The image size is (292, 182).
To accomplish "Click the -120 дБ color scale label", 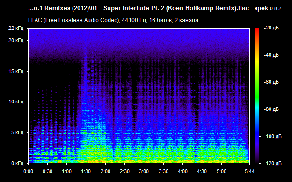I will coord(273,163).
